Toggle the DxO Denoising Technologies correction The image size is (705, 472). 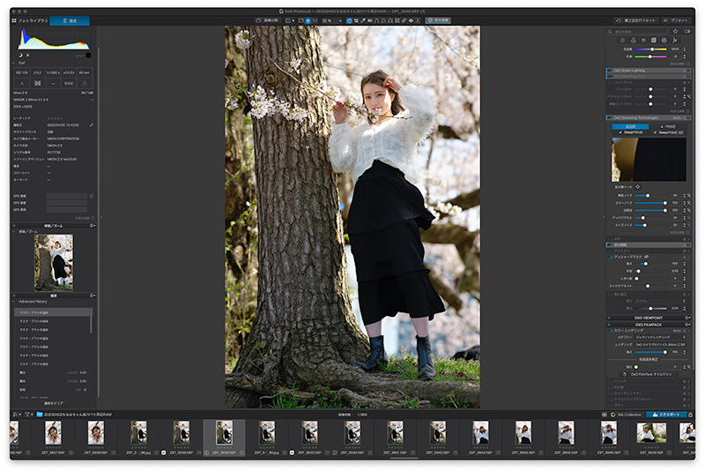(x=610, y=117)
